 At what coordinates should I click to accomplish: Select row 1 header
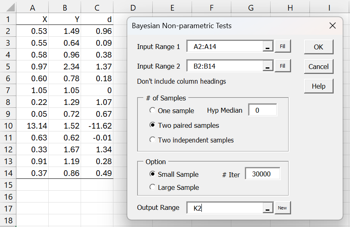8,19
